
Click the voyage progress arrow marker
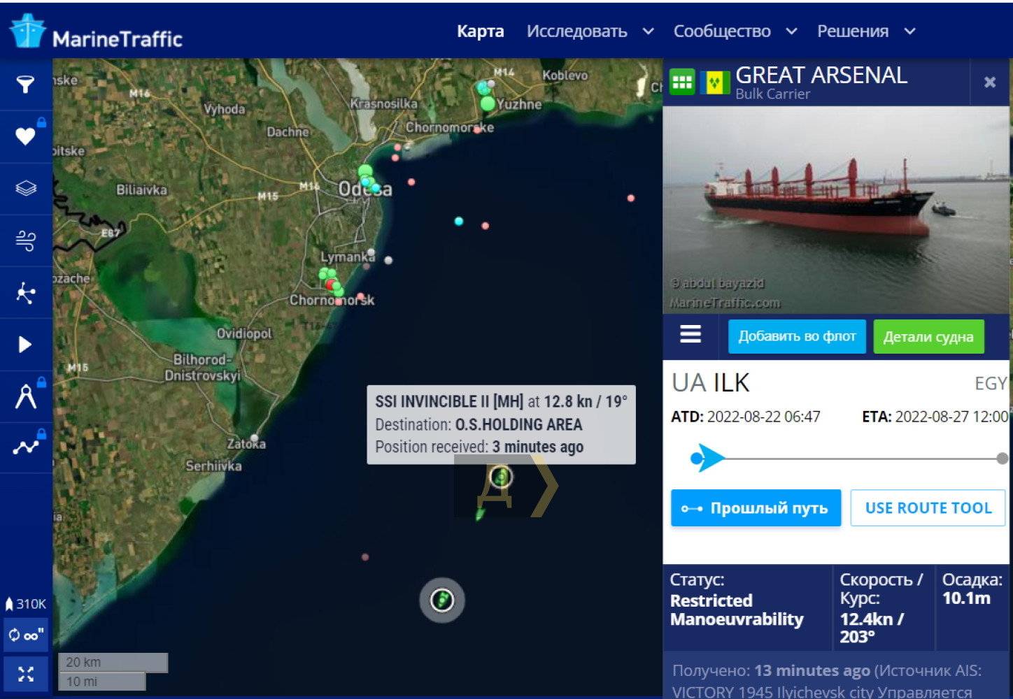coord(709,459)
